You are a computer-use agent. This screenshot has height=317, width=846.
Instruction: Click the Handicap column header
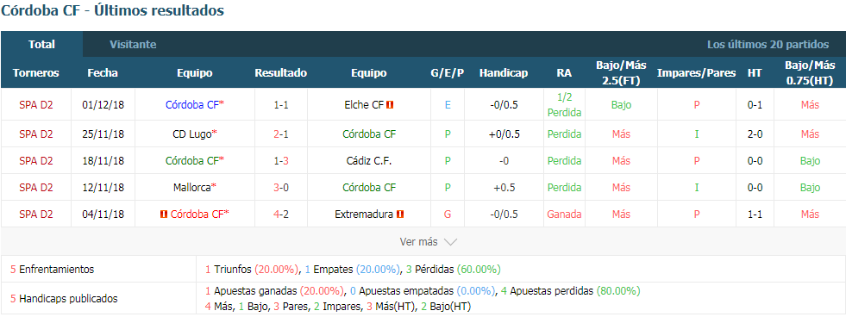point(503,72)
